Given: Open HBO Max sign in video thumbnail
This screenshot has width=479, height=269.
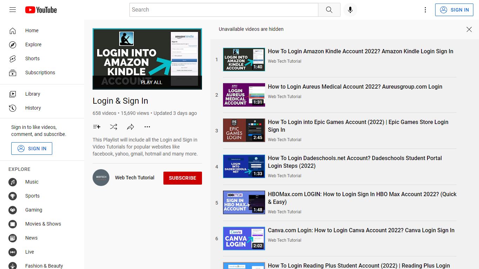Looking at the screenshot, I should point(244,202).
